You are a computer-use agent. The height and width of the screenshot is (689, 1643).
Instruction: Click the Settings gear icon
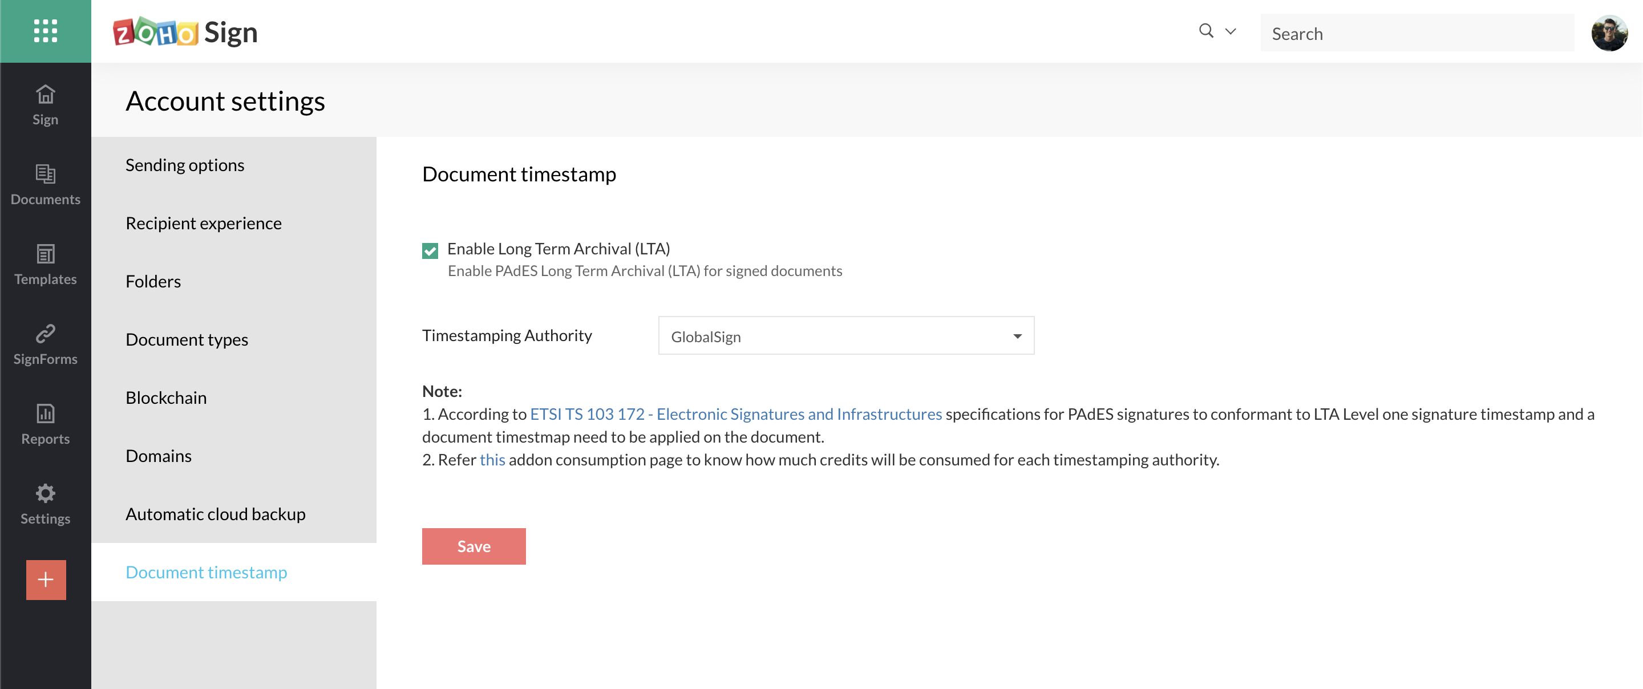tap(45, 493)
